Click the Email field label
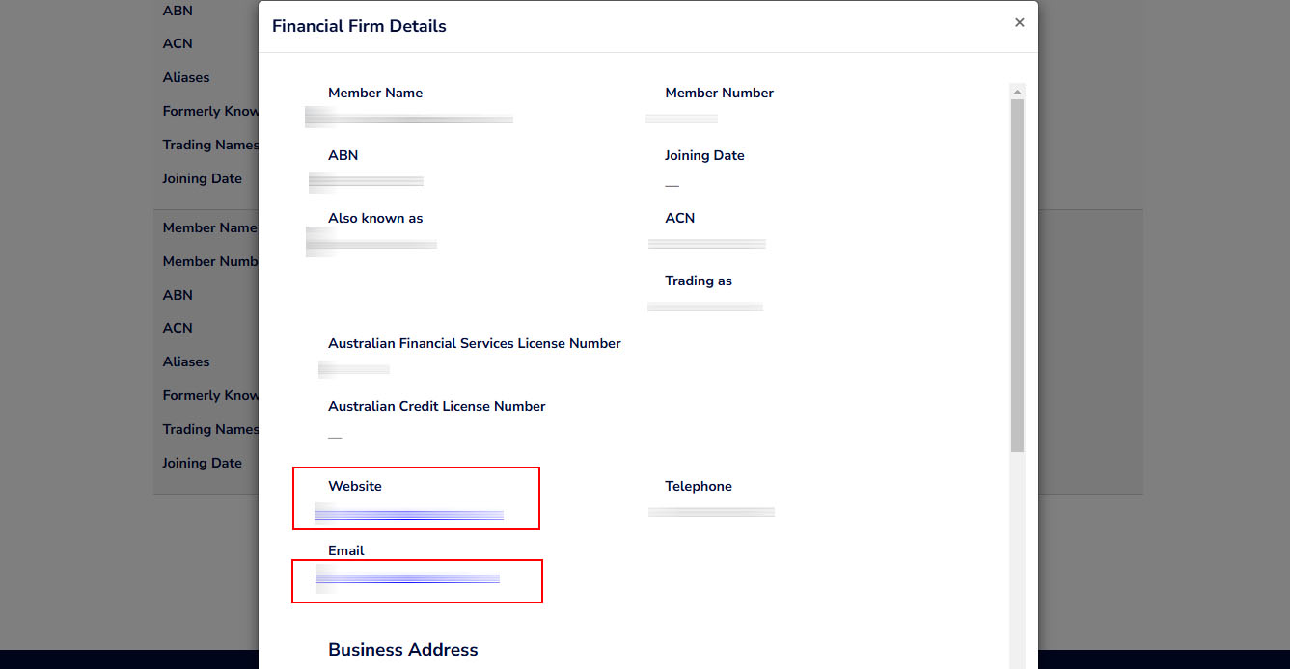Image resolution: width=1290 pixels, height=669 pixels. (x=346, y=550)
